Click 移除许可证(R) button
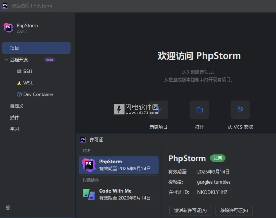This screenshot has width=276, height=218. [234, 210]
